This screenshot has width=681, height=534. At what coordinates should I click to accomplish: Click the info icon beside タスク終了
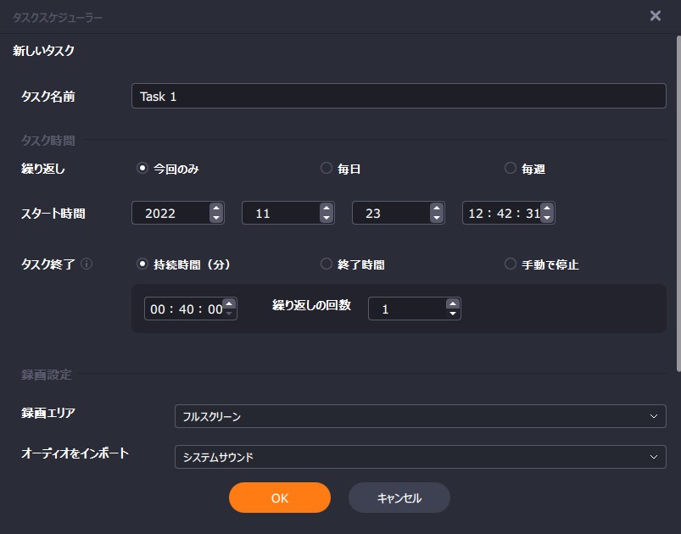(87, 264)
